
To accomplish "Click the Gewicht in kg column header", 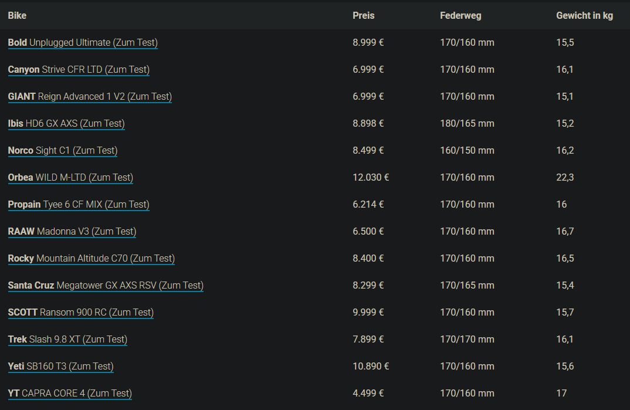I will 584,16.
